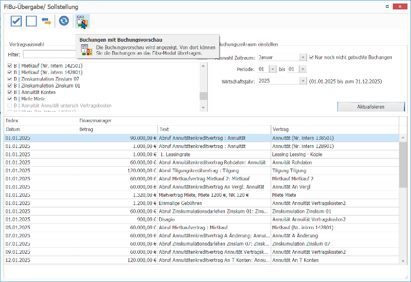
Task: Select the '1. Leasingrate' row
Action: [201, 155]
